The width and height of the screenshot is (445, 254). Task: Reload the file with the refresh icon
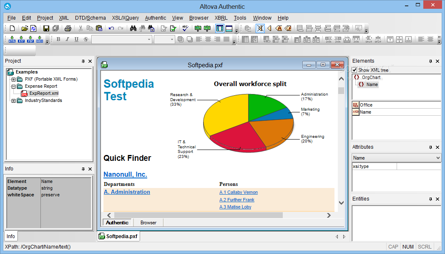[33, 28]
